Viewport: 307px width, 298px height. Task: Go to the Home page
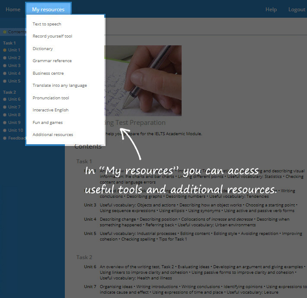pyautogui.click(x=13, y=9)
